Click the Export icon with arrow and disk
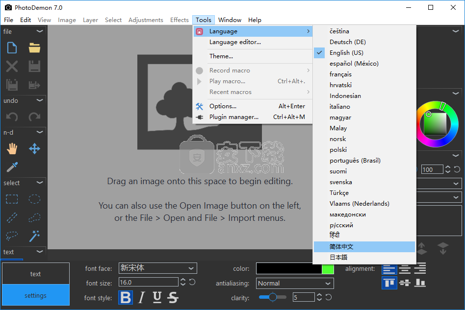 34,85
